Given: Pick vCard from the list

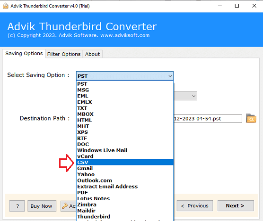Looking at the screenshot, I should pos(125,156).
